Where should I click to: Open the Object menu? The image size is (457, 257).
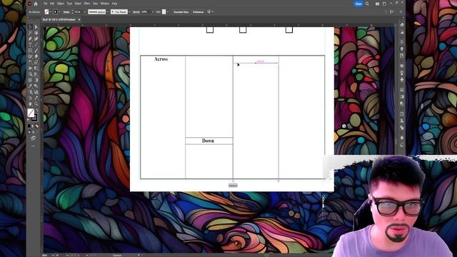pyautogui.click(x=61, y=4)
